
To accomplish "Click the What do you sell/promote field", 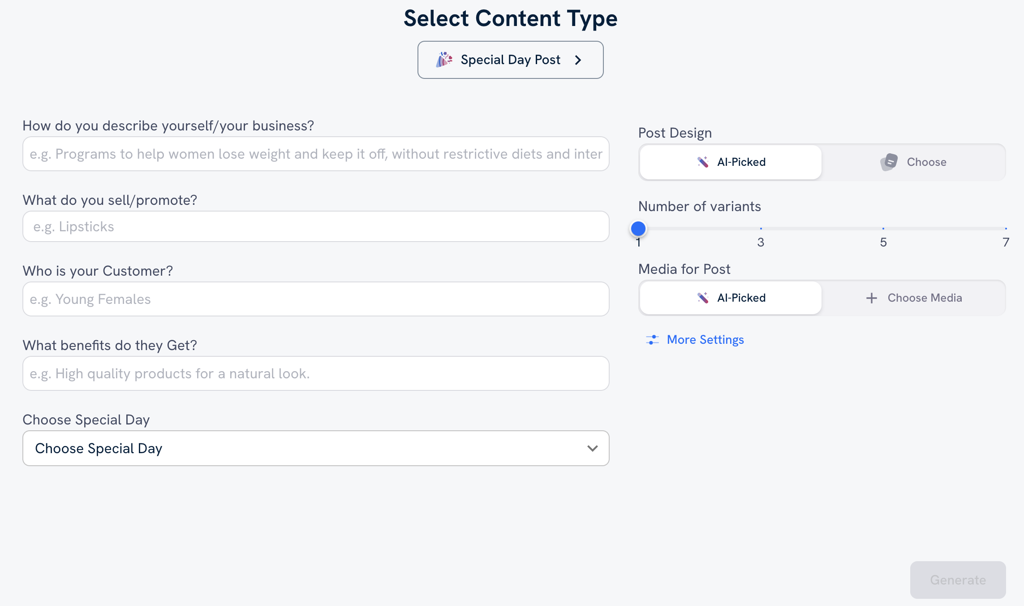I will [x=316, y=226].
